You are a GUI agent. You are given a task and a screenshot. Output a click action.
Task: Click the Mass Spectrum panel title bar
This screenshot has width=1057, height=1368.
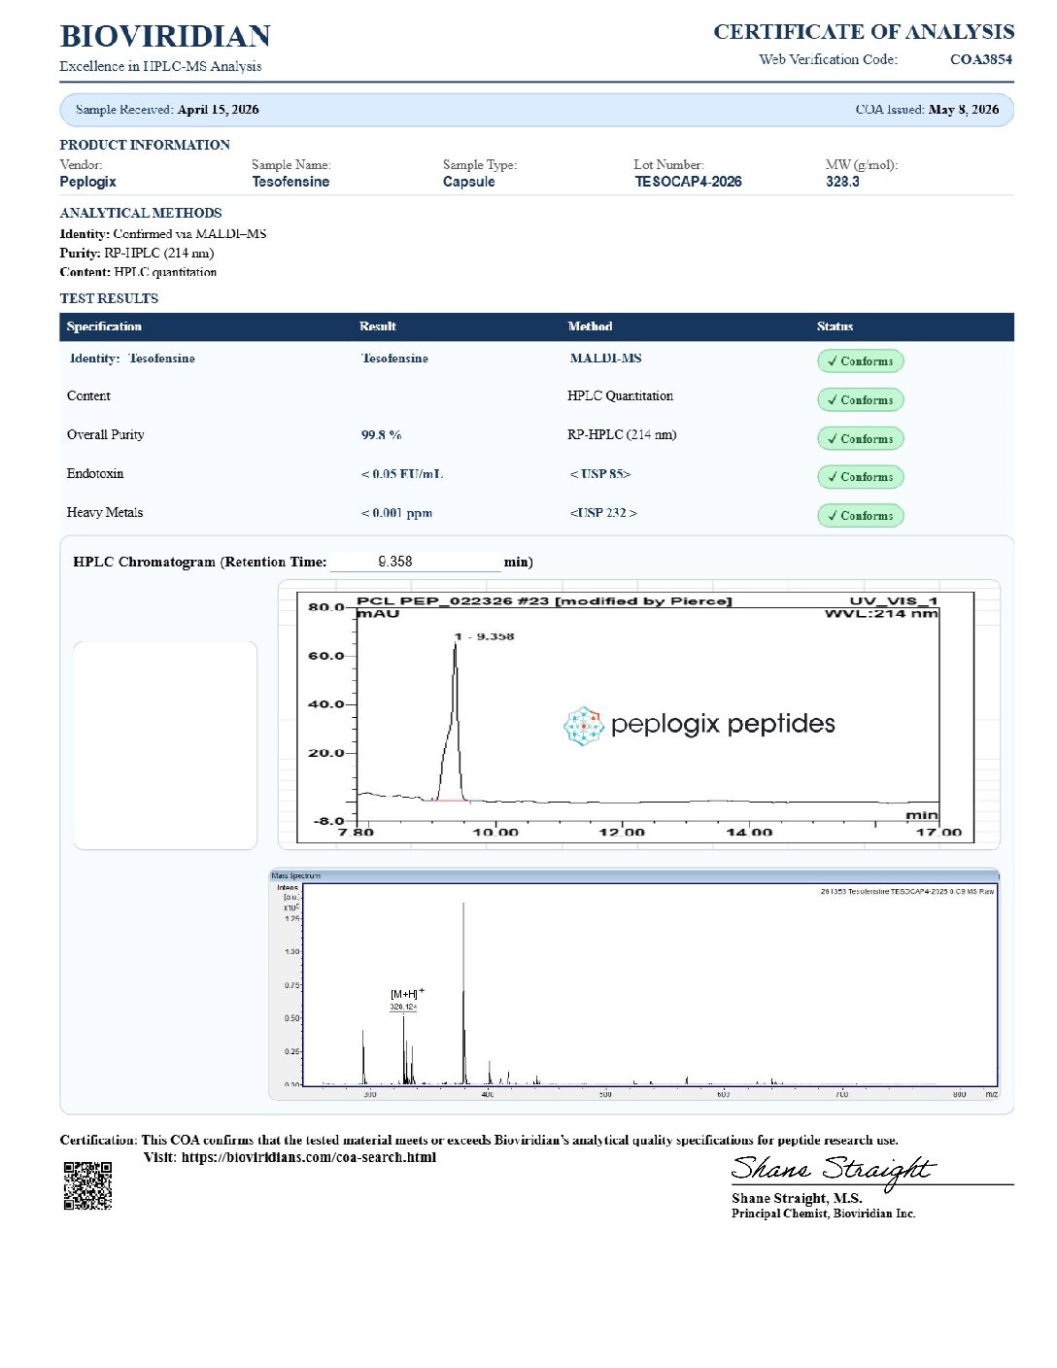(x=633, y=875)
